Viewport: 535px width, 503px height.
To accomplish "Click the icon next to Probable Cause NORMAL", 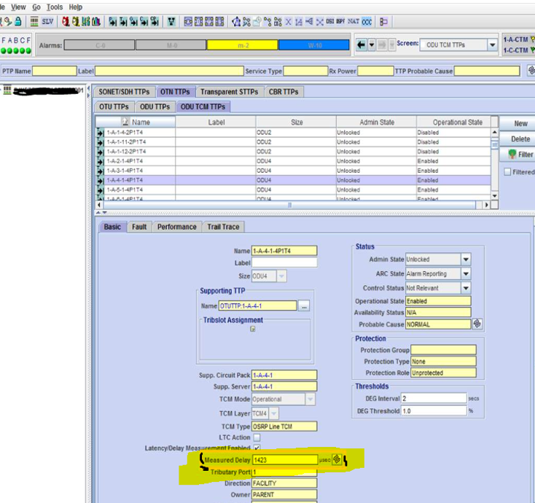I will [477, 324].
